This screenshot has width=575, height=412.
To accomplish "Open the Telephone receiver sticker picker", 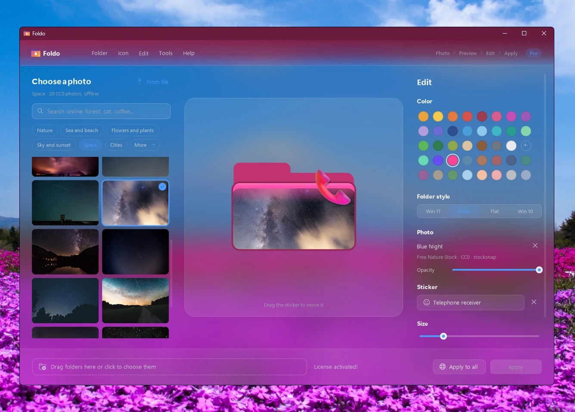I will point(470,303).
